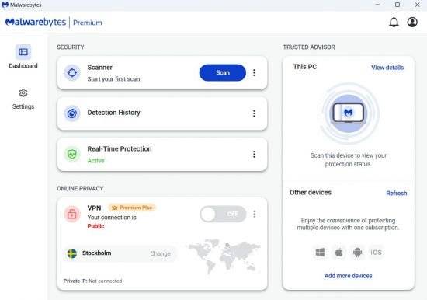Click the Detection History icon
This screenshot has height=300, width=427.
pos(72,113)
